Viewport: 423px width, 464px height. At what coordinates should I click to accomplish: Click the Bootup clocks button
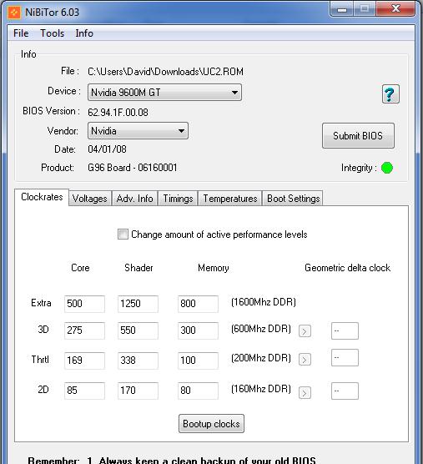point(211,423)
